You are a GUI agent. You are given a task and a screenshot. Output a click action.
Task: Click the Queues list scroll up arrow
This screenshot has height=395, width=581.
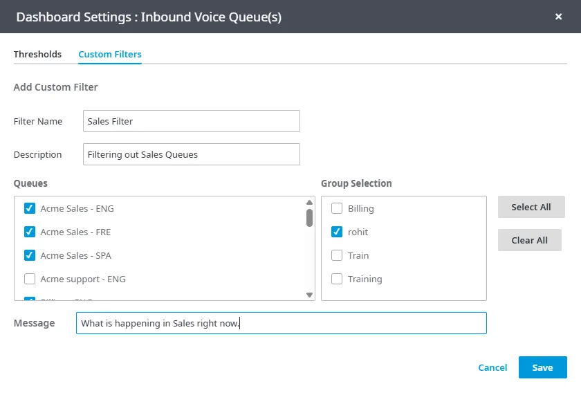point(309,202)
